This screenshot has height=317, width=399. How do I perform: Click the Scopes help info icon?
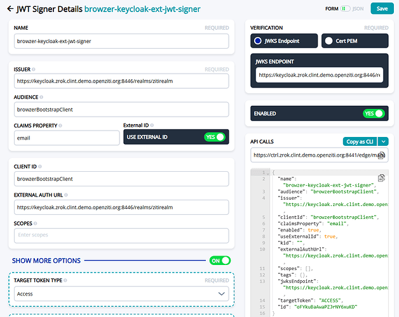[36, 223]
